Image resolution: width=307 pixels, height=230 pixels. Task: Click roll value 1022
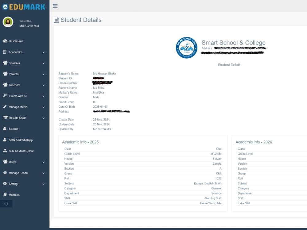[x=218, y=178]
